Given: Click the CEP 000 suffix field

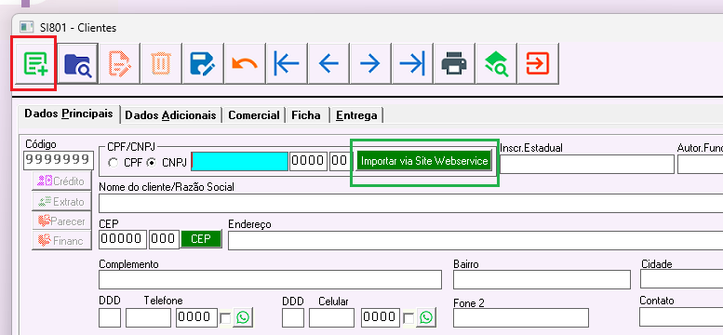Looking at the screenshot, I should 164,239.
